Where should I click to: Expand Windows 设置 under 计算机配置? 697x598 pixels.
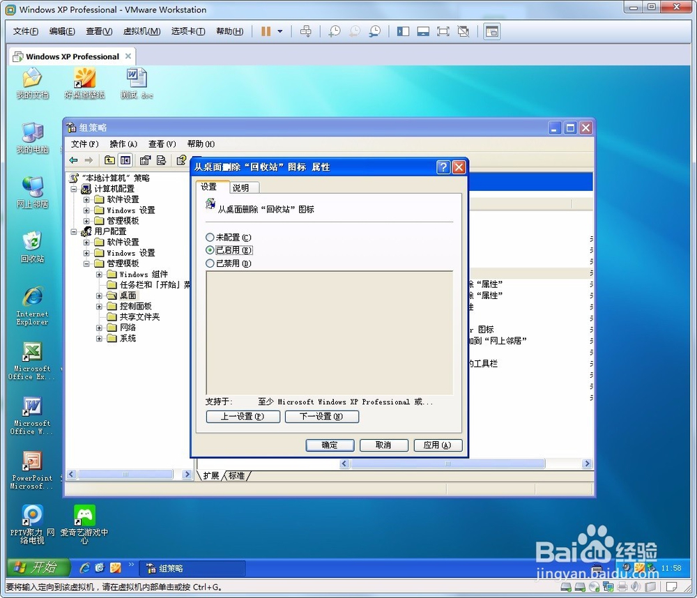tap(86, 210)
